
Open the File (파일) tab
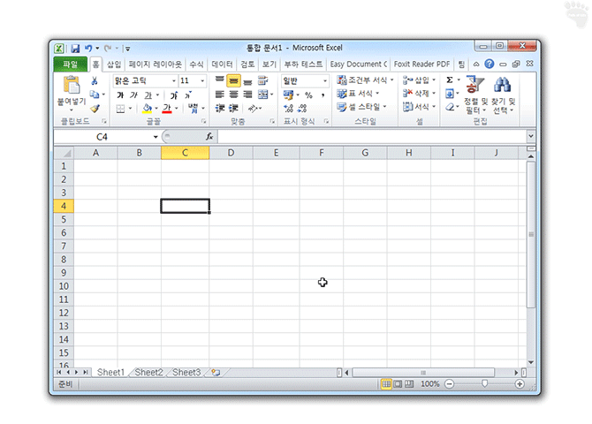(70, 64)
